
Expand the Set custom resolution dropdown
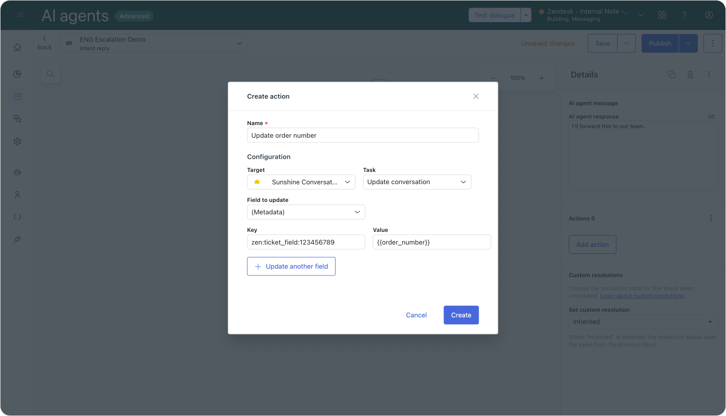click(x=642, y=322)
